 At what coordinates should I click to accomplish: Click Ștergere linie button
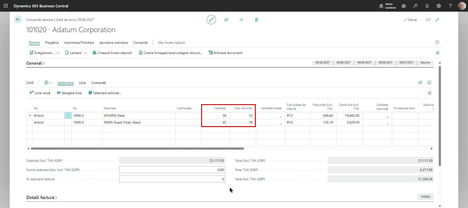point(69,93)
